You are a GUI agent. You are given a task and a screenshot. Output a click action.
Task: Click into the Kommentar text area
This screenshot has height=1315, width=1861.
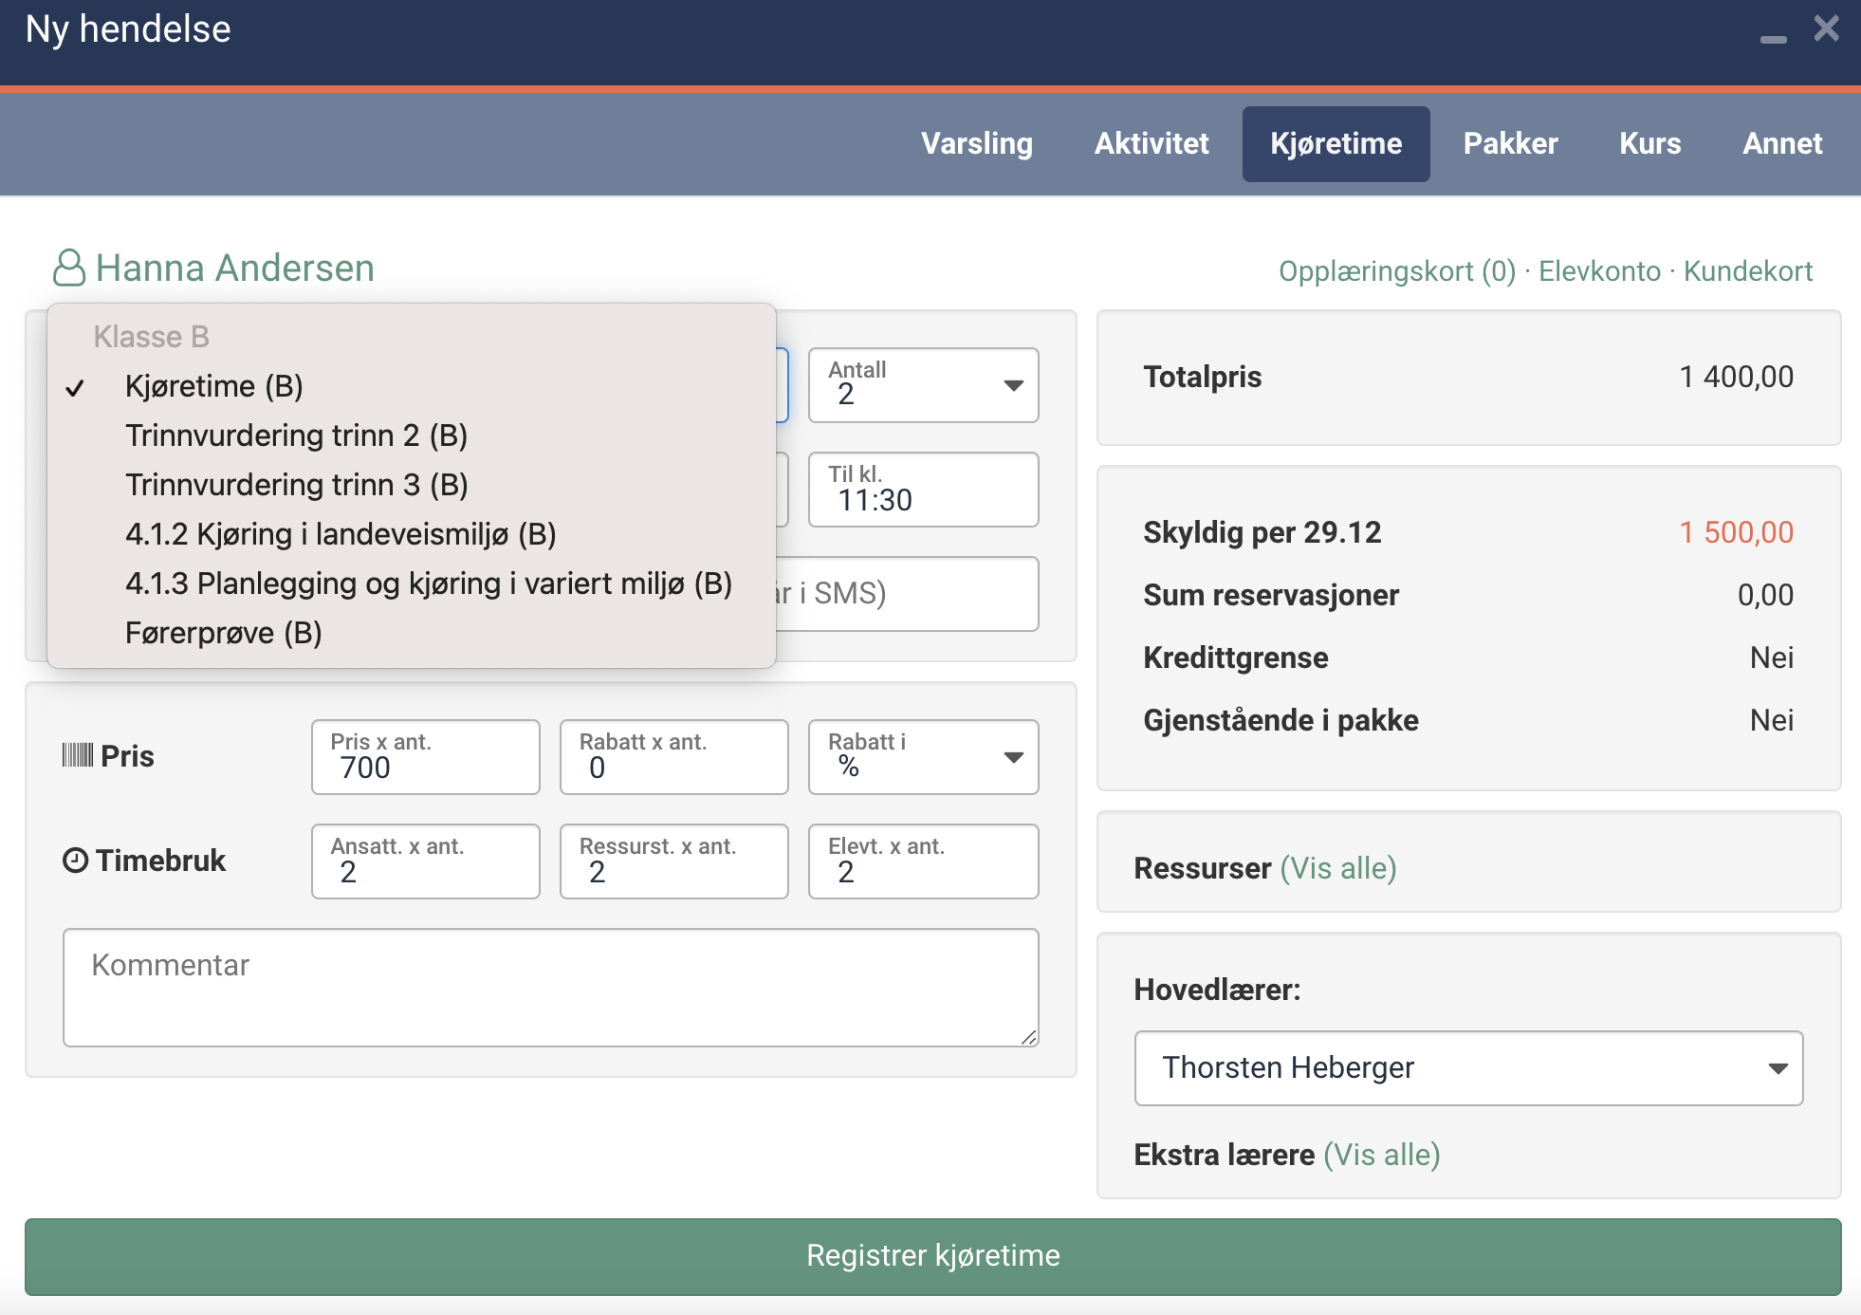(x=551, y=988)
